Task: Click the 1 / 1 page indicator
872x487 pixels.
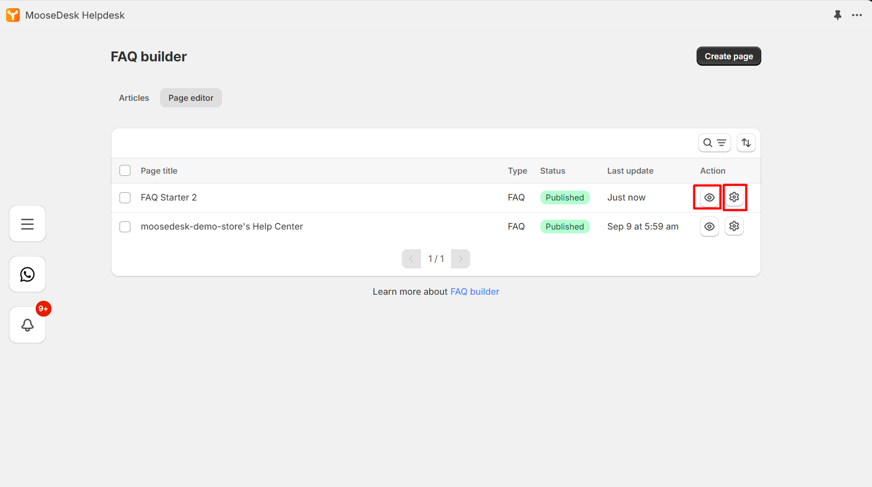Action: pyautogui.click(x=436, y=259)
